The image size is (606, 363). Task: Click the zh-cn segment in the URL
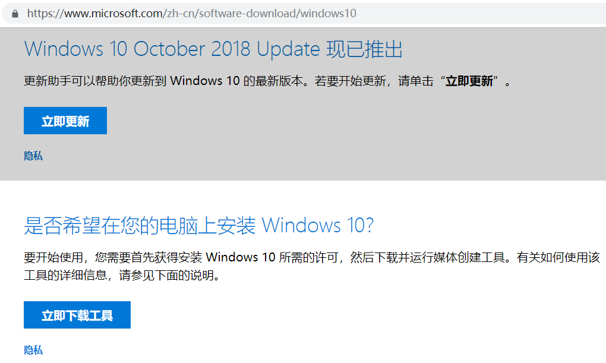tap(181, 14)
